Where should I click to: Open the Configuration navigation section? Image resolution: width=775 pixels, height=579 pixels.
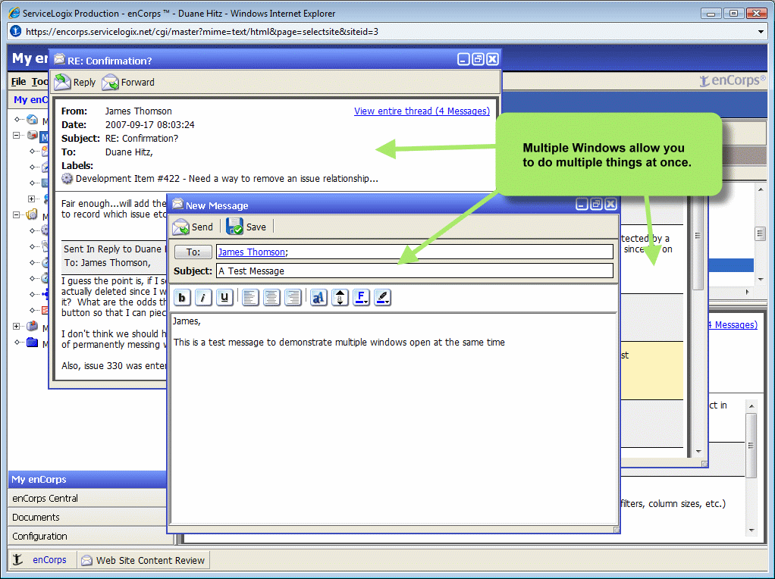point(87,536)
